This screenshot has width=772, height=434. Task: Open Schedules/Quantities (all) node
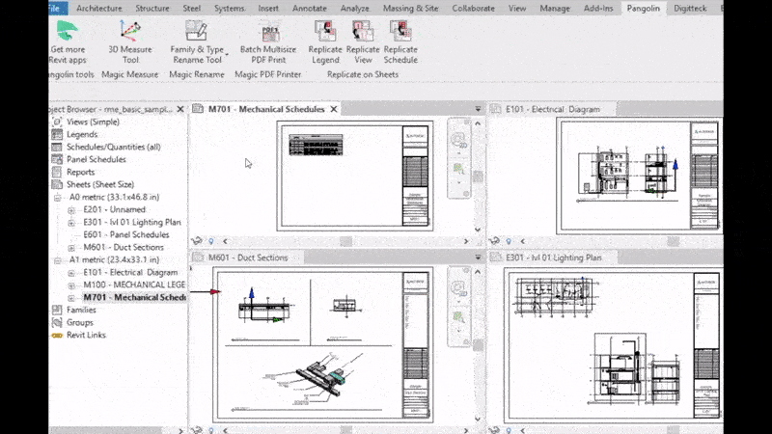pos(113,147)
